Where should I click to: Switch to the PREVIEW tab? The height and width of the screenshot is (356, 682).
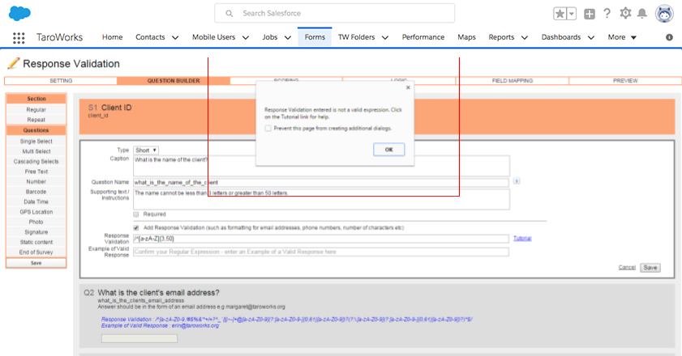[625, 81]
